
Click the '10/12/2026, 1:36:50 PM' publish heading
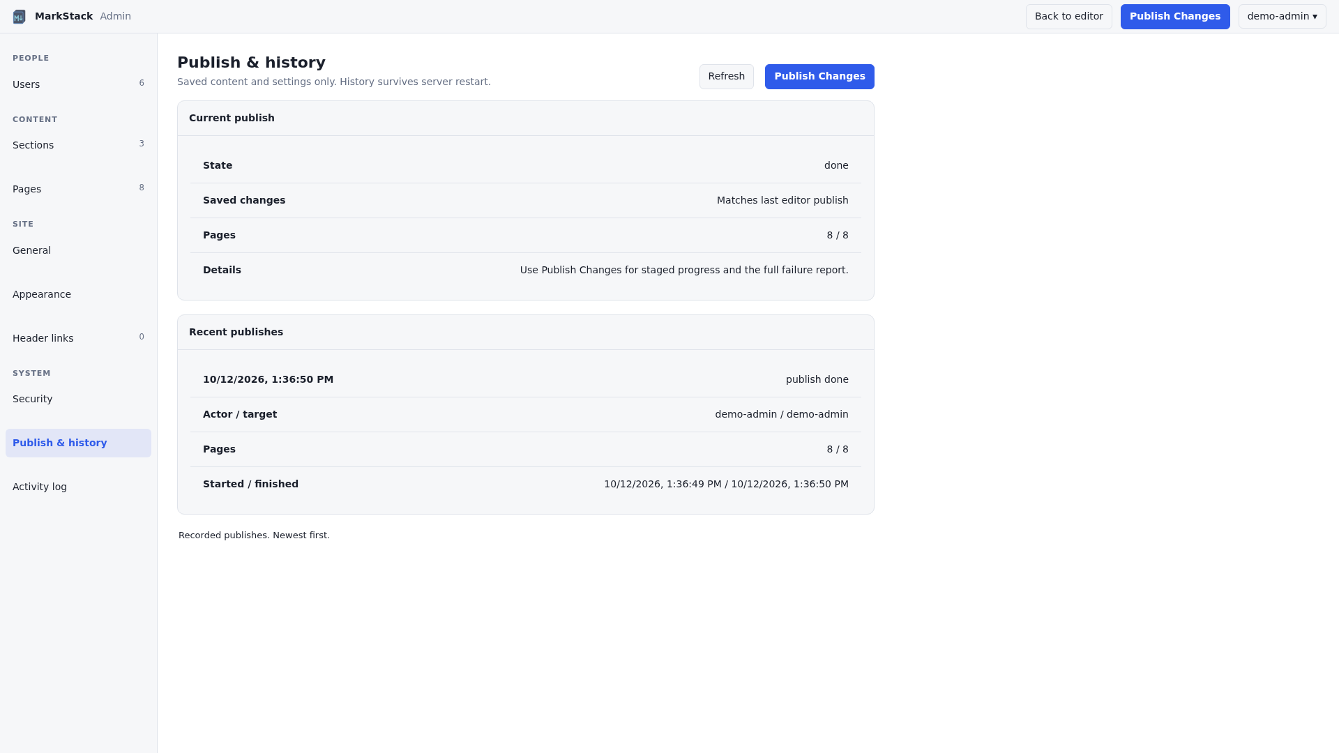pyautogui.click(x=268, y=379)
